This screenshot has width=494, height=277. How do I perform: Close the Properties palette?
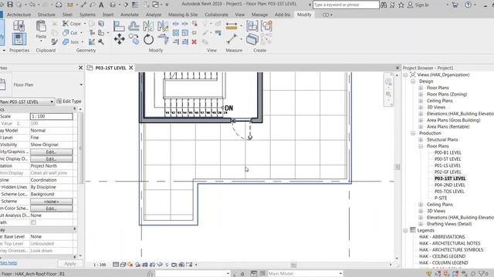point(80,68)
